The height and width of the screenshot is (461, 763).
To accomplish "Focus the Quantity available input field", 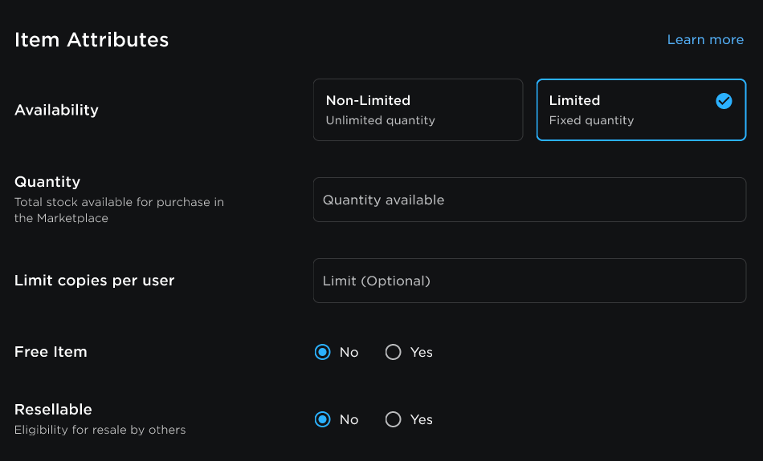I will [529, 200].
